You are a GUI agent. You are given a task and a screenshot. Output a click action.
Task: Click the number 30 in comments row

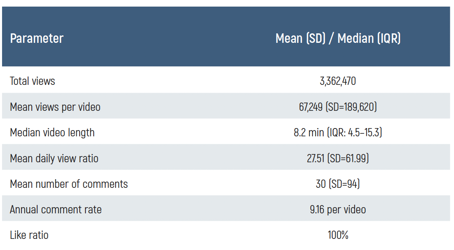tap(321, 184)
